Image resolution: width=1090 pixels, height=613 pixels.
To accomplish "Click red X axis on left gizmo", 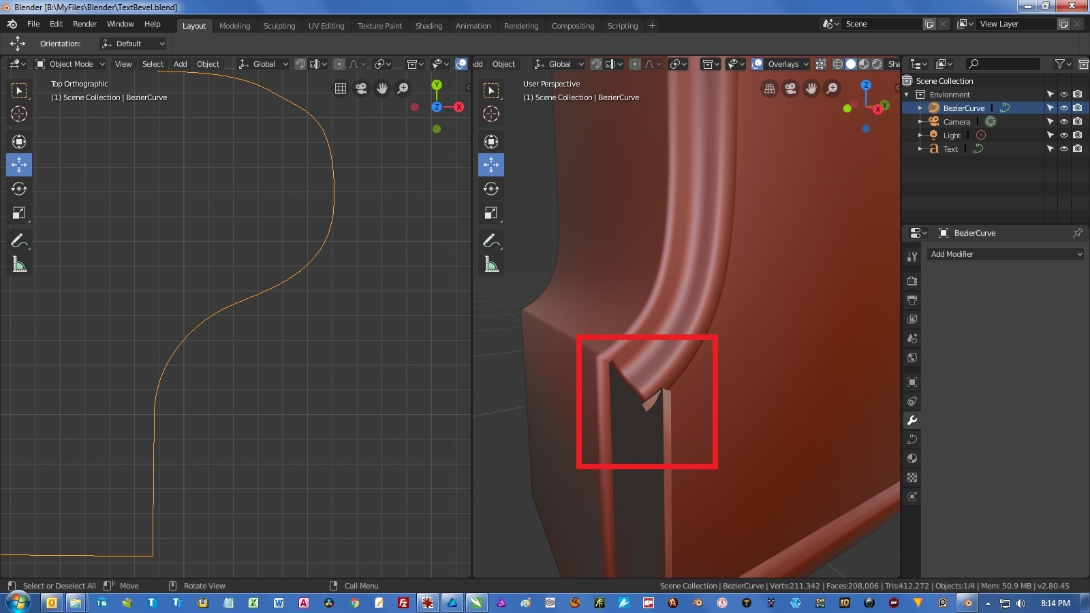I will [x=459, y=107].
